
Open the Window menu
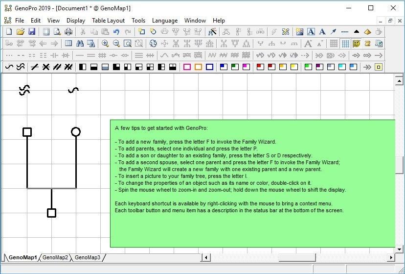click(195, 21)
